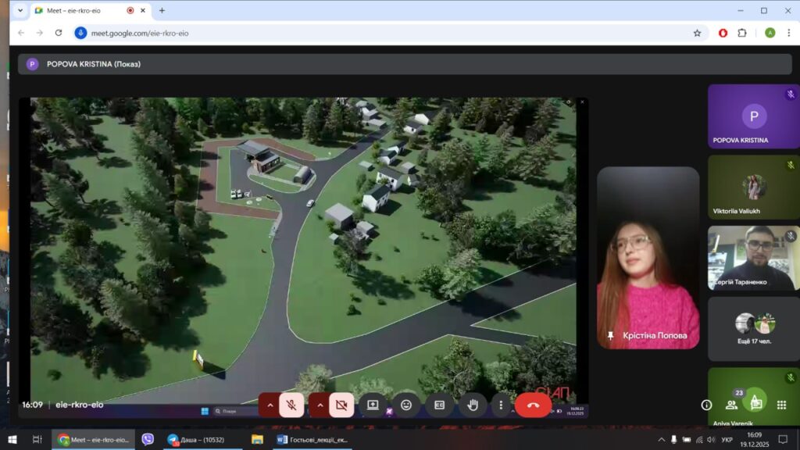Unmute the microphone in Meet
This screenshot has height=450, width=800.
coord(291,405)
